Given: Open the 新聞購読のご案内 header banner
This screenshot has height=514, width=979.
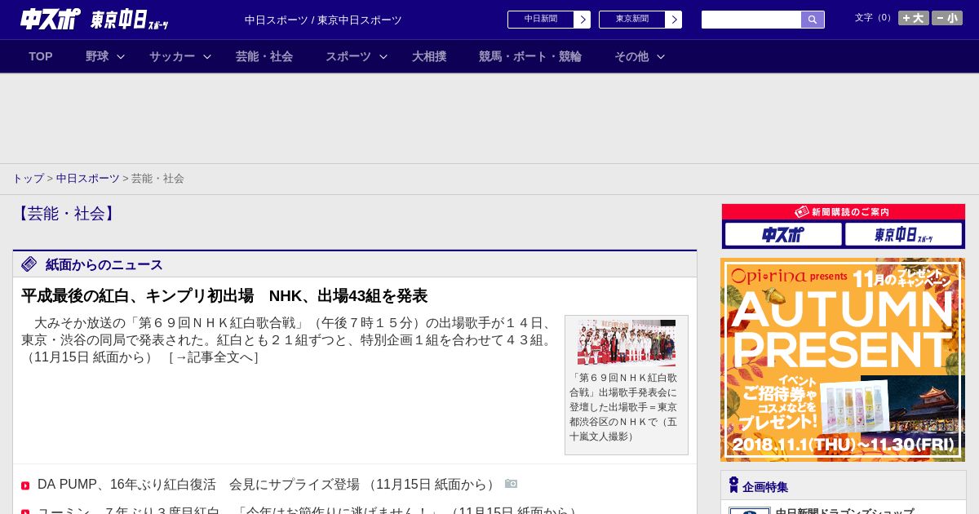Looking at the screenshot, I should click(x=844, y=211).
